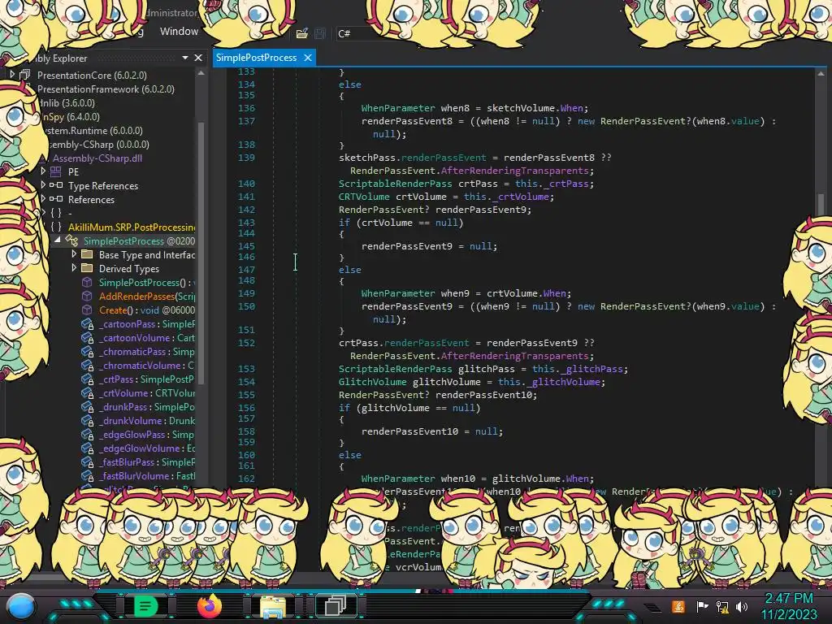Click the Open file toolbar icon
Image resolution: width=832 pixels, height=624 pixels.
(302, 33)
